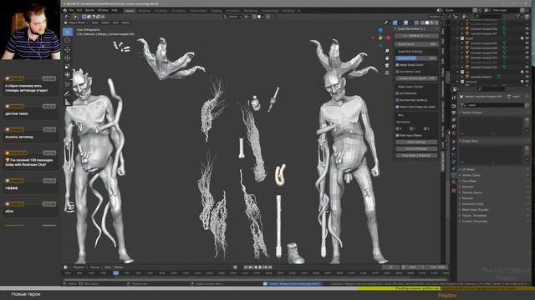The height and width of the screenshot is (300, 535).
Task: Select the Transform tool
Action: (68, 75)
